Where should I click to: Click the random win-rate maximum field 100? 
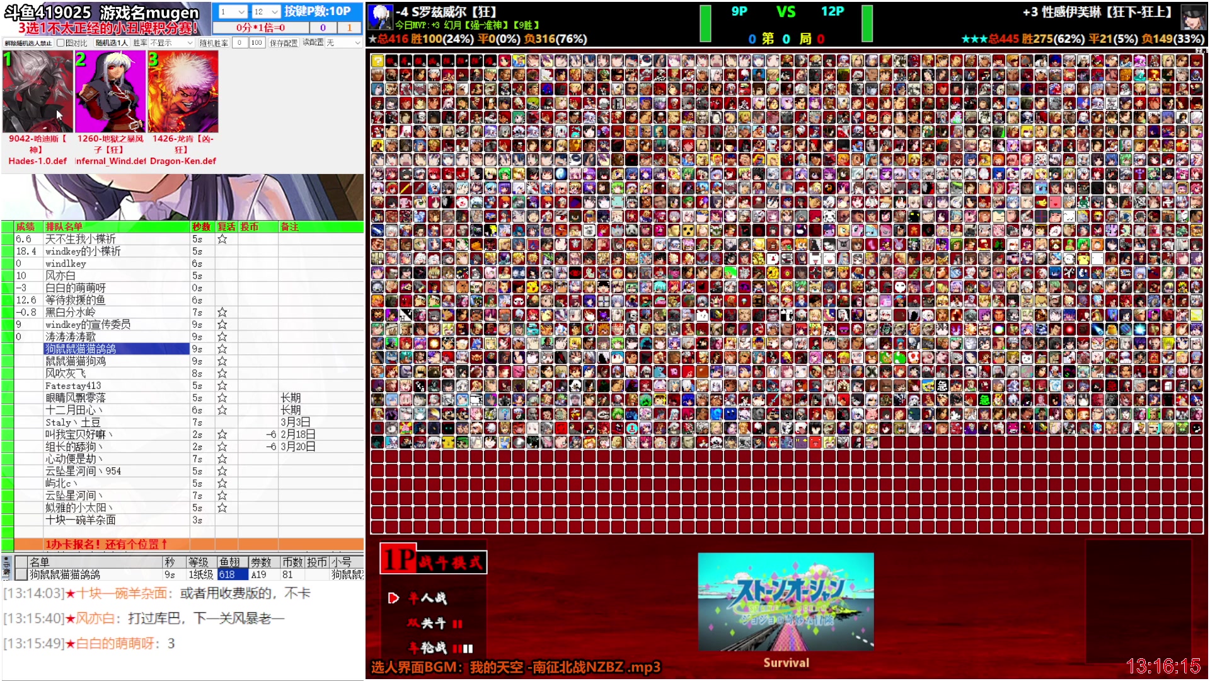click(256, 43)
